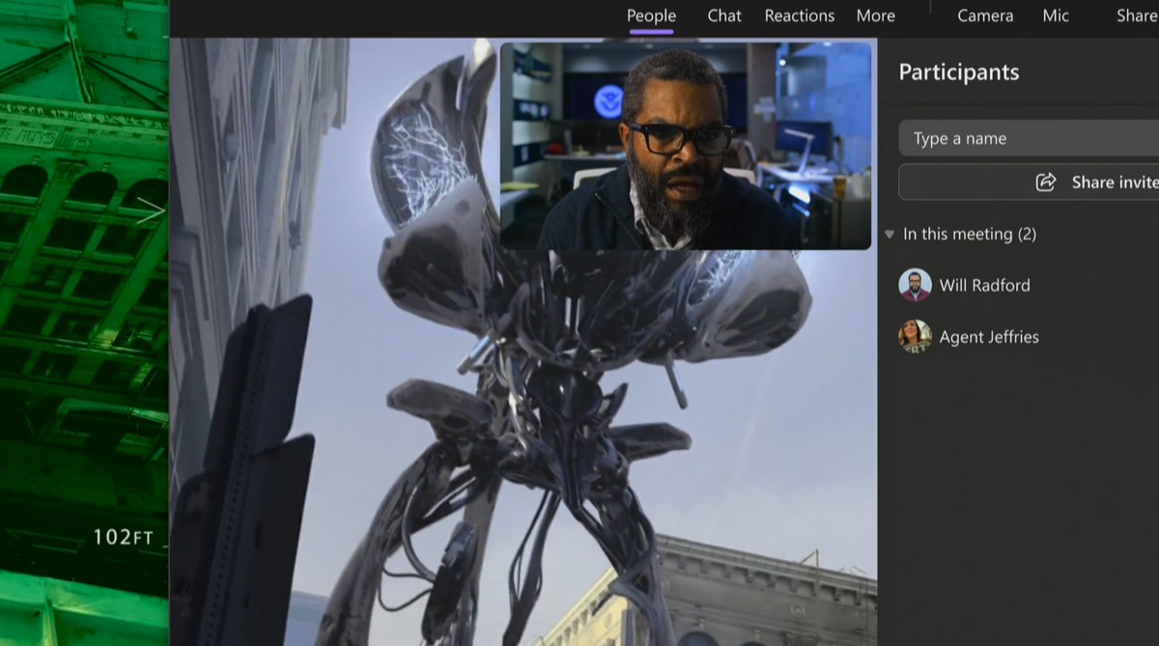This screenshot has height=646, width=1159.
Task: Click Agent Jeffries' avatar
Action: pyautogui.click(x=915, y=336)
